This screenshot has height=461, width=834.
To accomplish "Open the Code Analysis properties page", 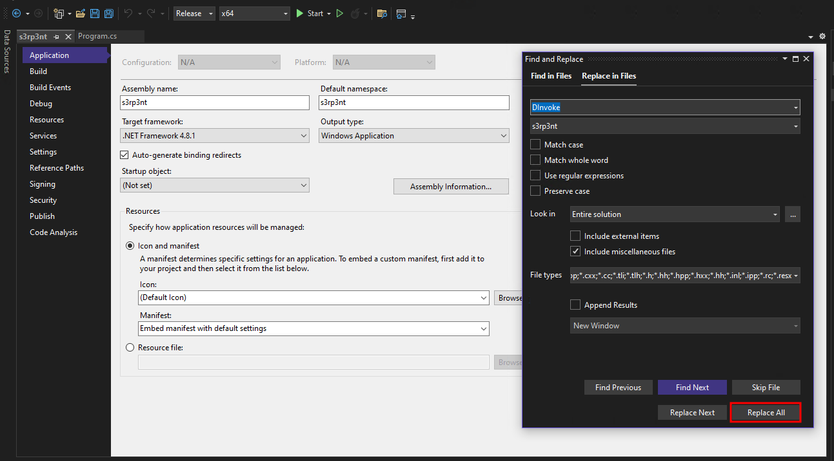I will [54, 232].
